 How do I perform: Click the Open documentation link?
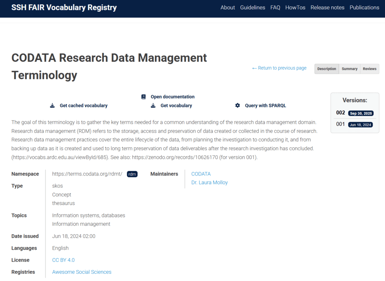172,97
